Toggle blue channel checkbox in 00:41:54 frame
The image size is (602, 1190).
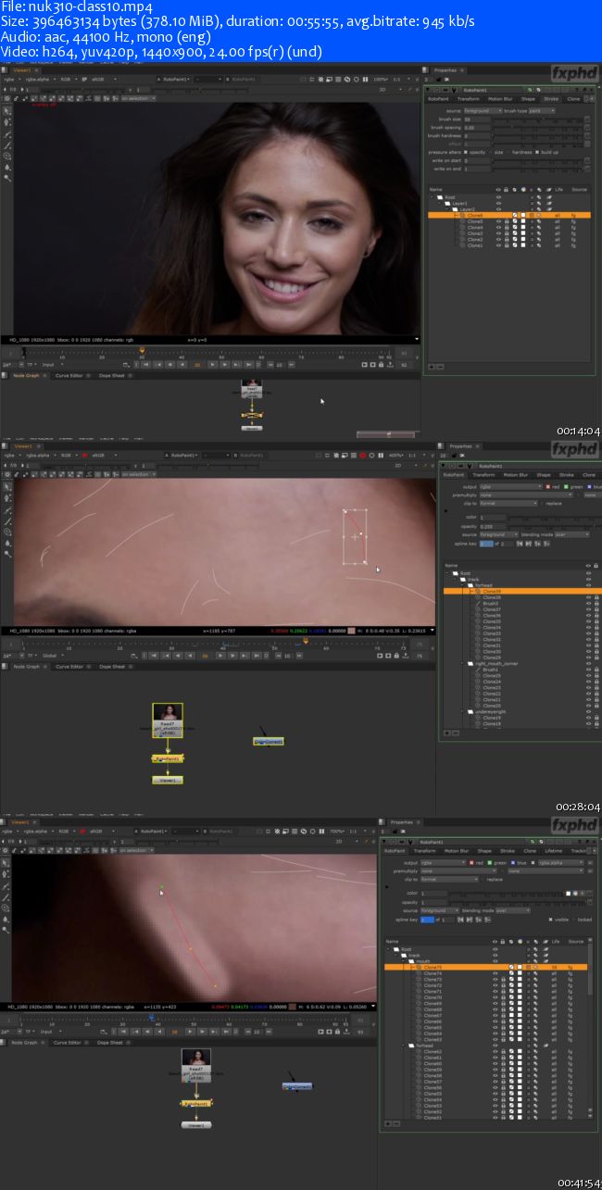[513, 863]
